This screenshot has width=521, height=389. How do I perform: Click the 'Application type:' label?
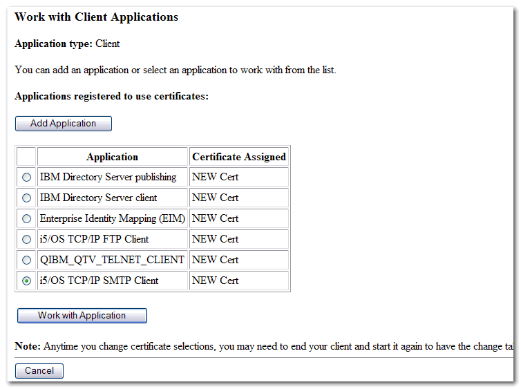[x=53, y=44]
